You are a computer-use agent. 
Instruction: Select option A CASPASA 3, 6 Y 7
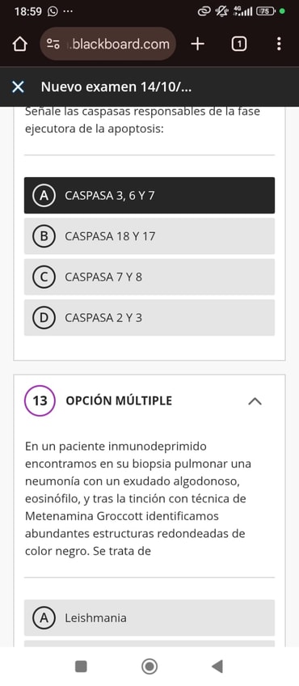pyautogui.click(x=149, y=195)
